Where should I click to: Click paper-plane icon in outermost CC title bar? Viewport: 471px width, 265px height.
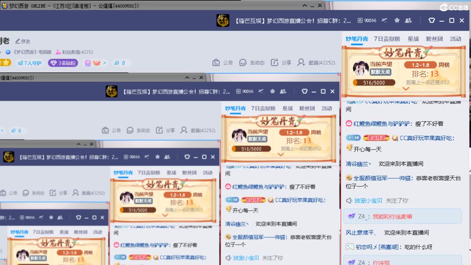tap(385, 20)
